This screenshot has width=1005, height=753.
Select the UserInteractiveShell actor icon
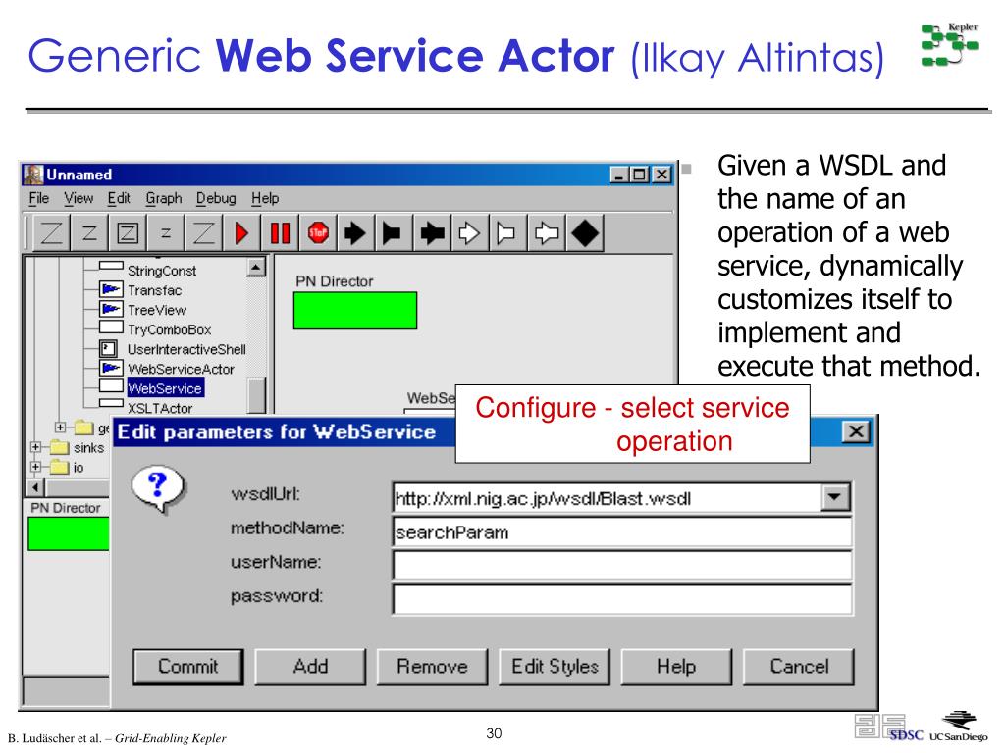pyautogui.click(x=108, y=349)
